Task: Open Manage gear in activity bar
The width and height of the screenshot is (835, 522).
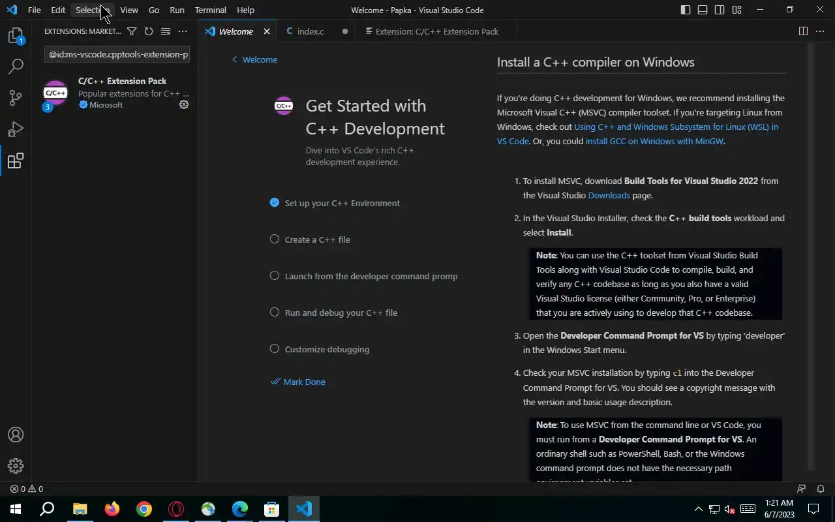Action: [x=16, y=466]
